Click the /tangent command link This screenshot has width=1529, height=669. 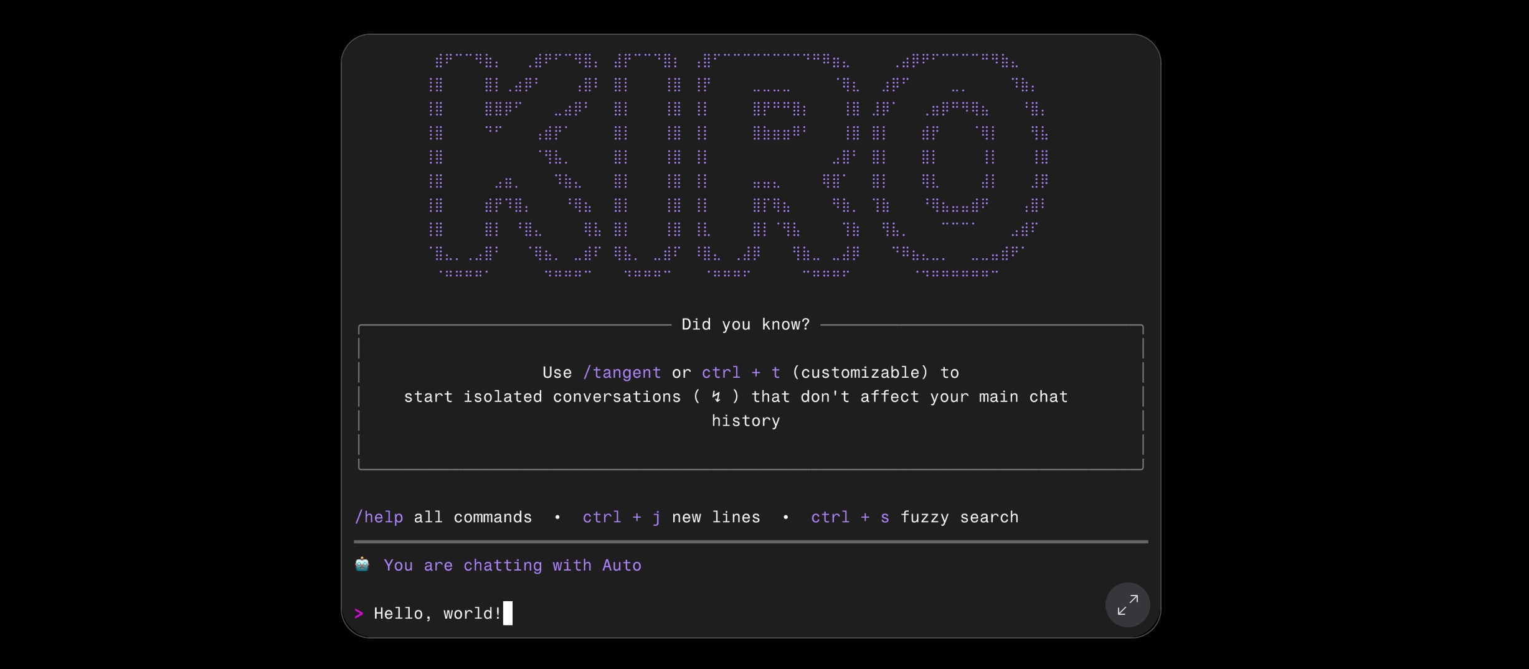(x=623, y=372)
